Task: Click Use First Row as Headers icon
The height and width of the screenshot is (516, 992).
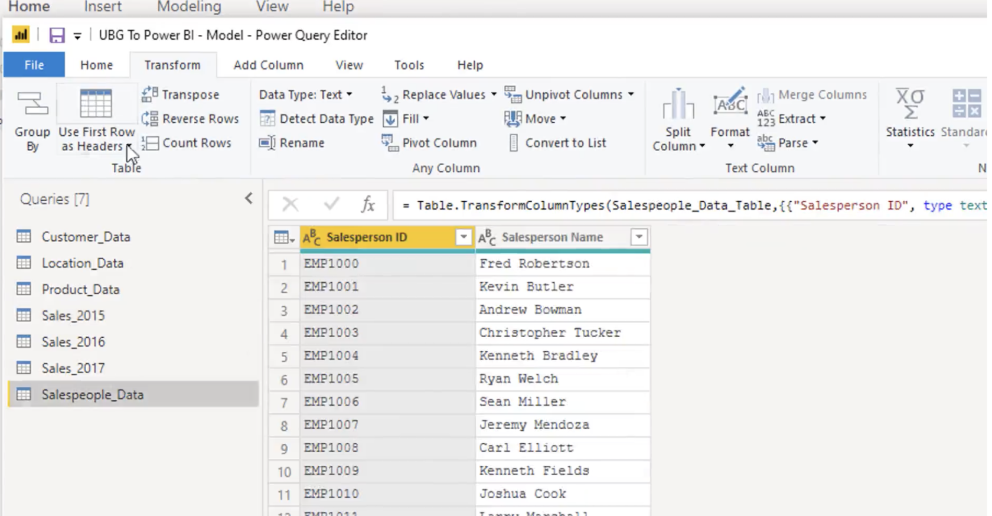Action: 96,104
